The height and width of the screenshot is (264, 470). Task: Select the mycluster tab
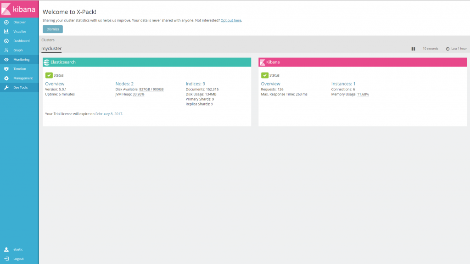51,49
